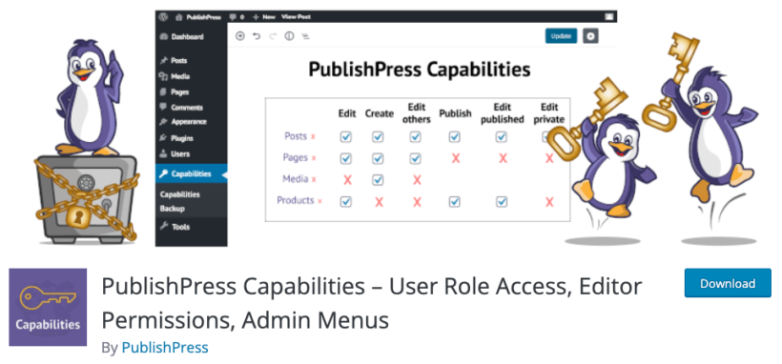Click the small x beside Products row
782x364 pixels.
pos(319,201)
